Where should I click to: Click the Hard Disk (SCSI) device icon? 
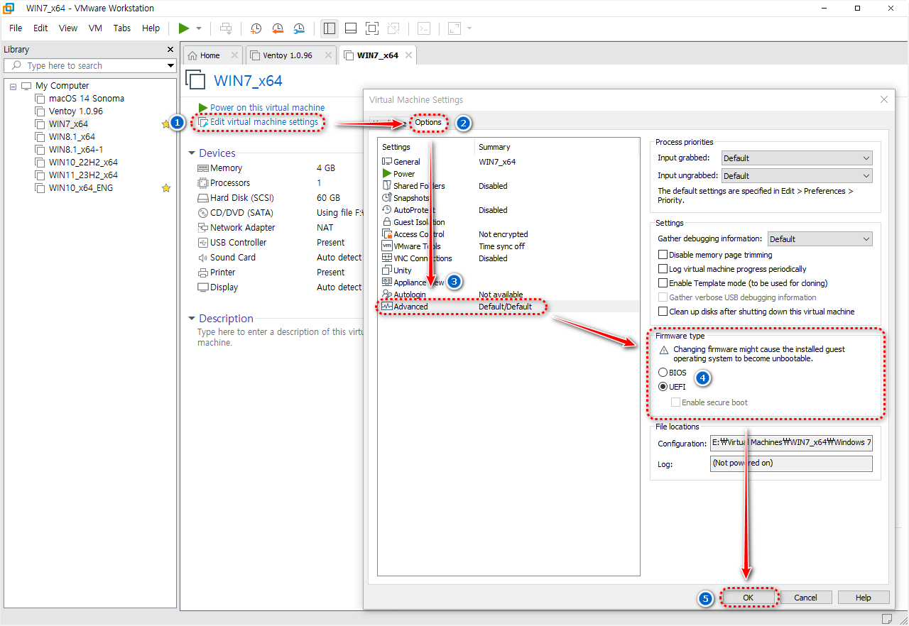click(203, 198)
